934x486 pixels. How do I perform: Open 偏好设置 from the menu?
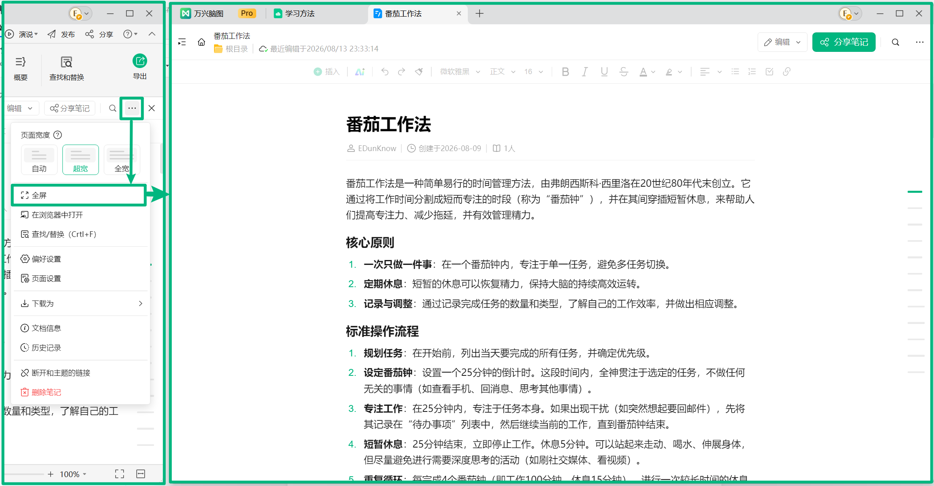81,259
